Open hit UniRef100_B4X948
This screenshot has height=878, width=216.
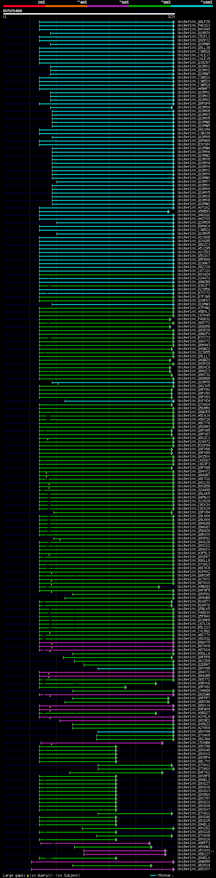(193, 29)
